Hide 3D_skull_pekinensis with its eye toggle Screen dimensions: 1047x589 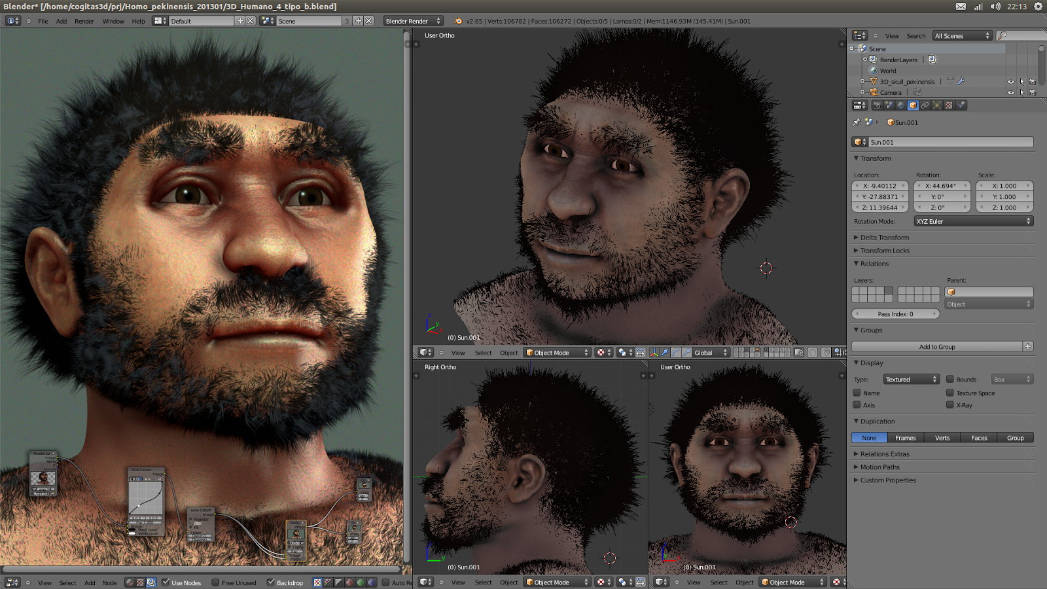[x=1012, y=81]
